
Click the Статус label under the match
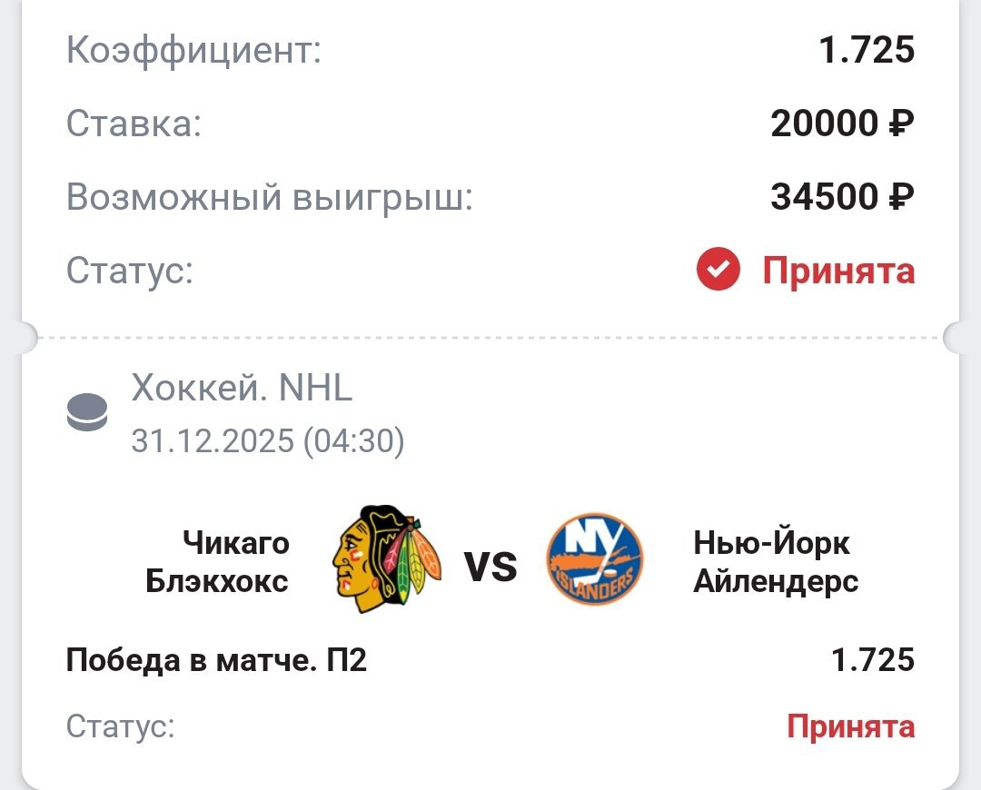point(120,726)
